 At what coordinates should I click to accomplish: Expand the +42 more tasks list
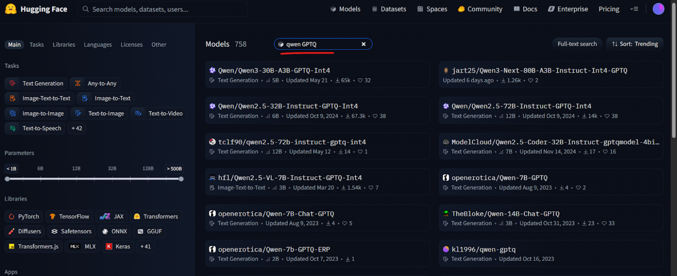[77, 128]
